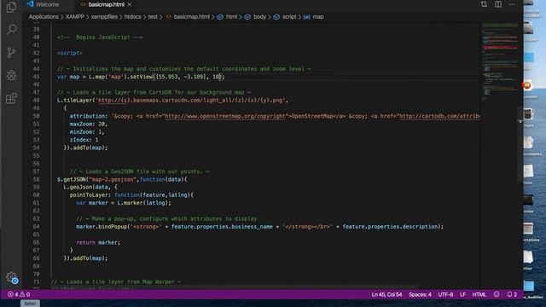The width and height of the screenshot is (546, 307).
Task: Open the Search view in activity bar
Action: 11,29
